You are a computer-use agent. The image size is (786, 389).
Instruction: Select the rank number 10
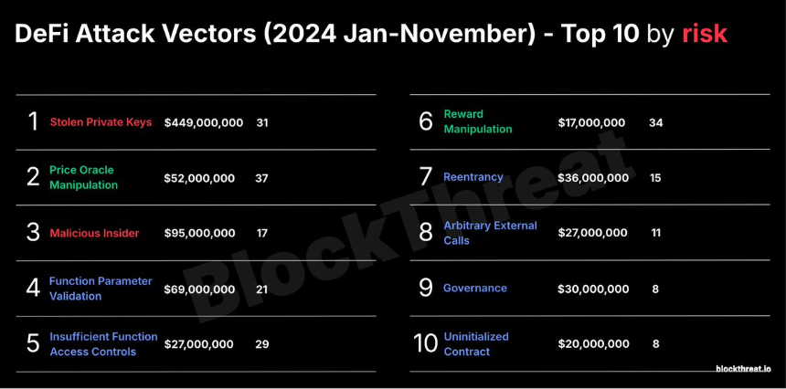coord(426,343)
